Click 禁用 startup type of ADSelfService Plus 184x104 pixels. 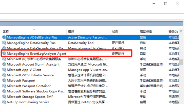[143, 37]
